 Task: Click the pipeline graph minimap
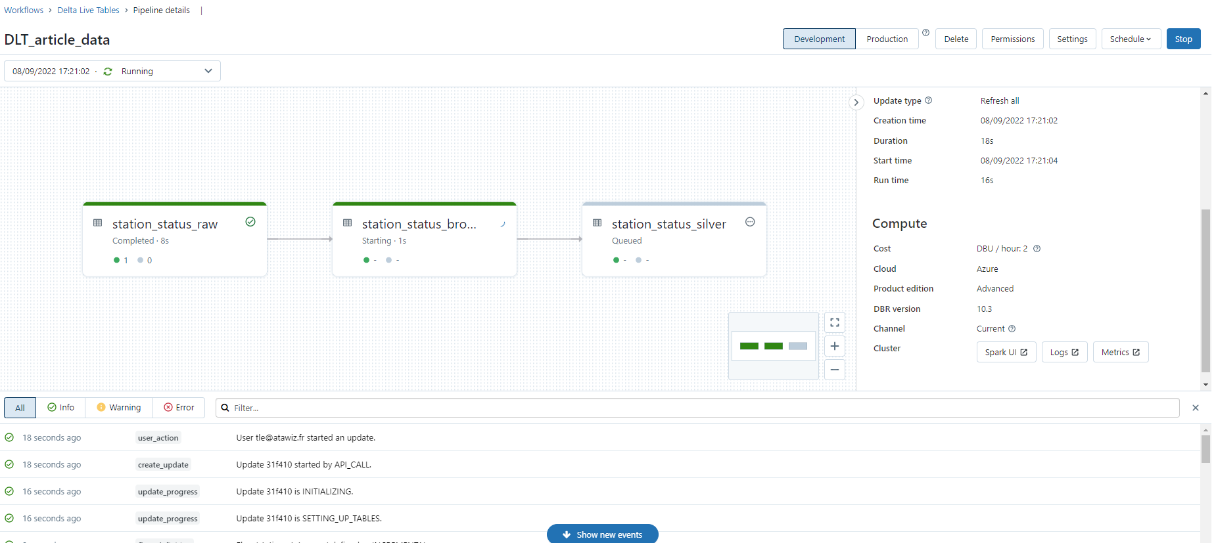tap(773, 346)
